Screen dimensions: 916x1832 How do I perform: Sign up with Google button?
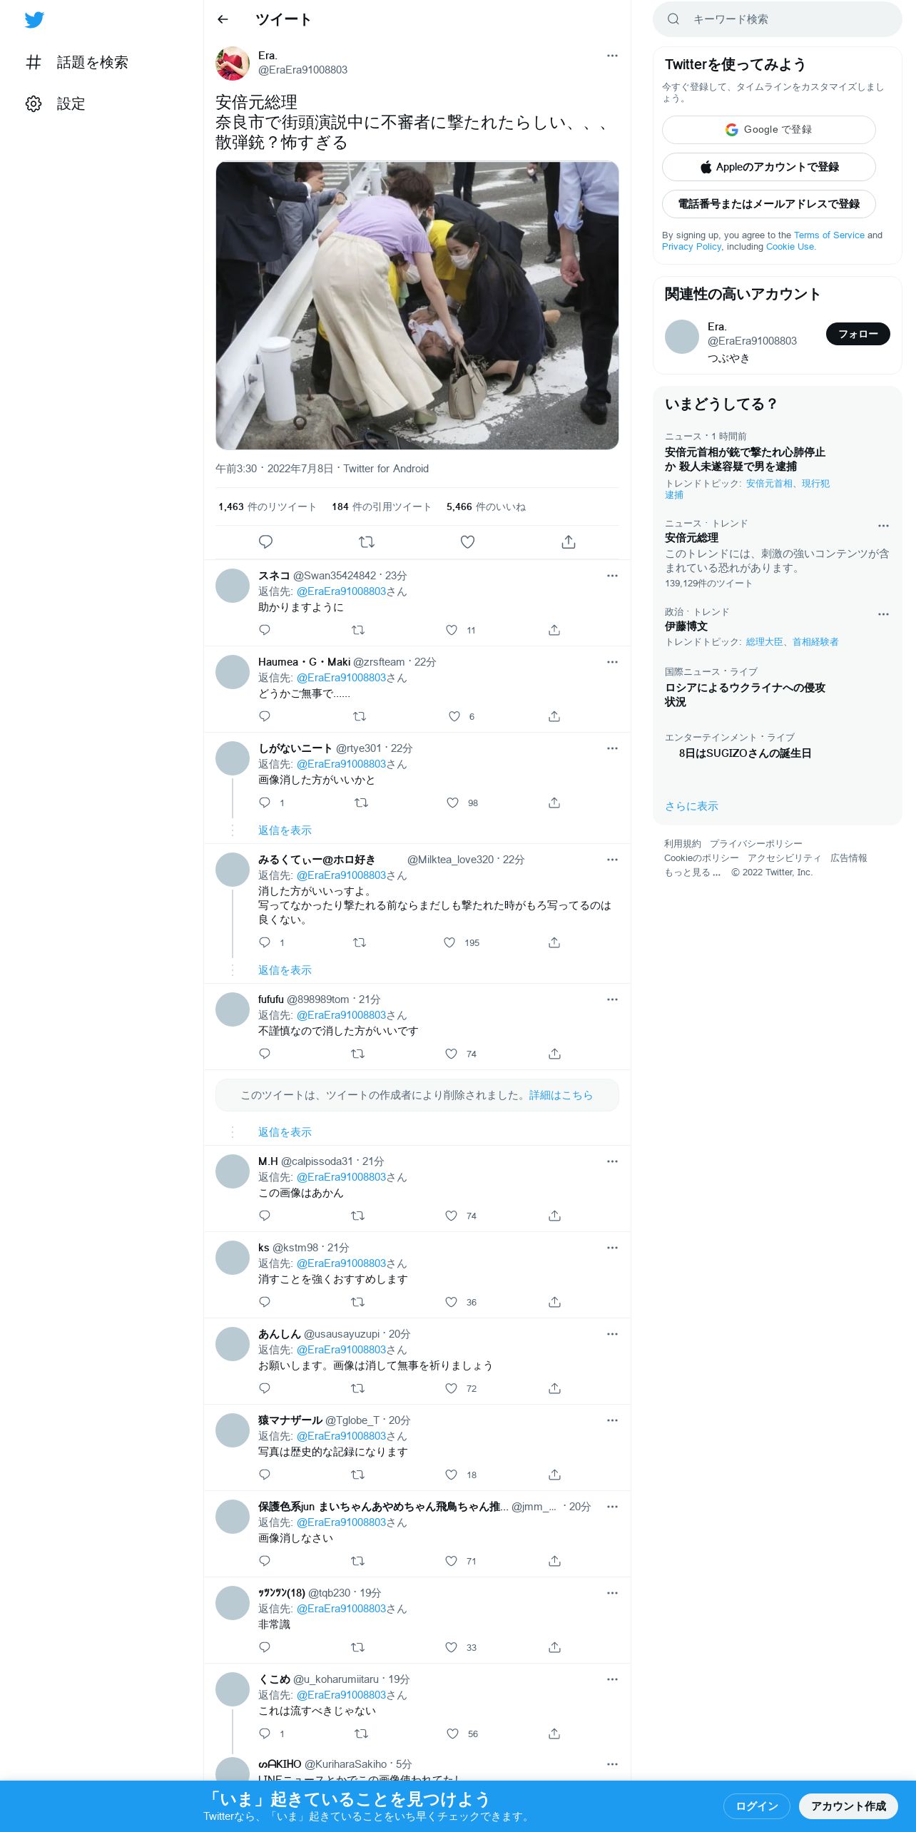pyautogui.click(x=768, y=130)
